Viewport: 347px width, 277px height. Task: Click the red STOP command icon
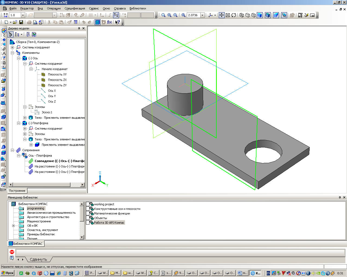point(12,252)
